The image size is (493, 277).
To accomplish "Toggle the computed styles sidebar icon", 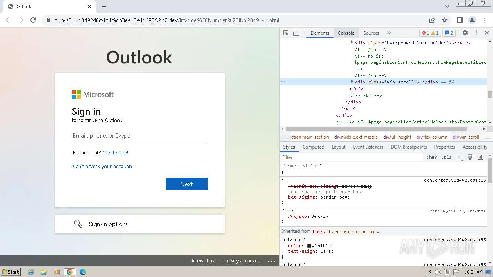I will coord(480,157).
